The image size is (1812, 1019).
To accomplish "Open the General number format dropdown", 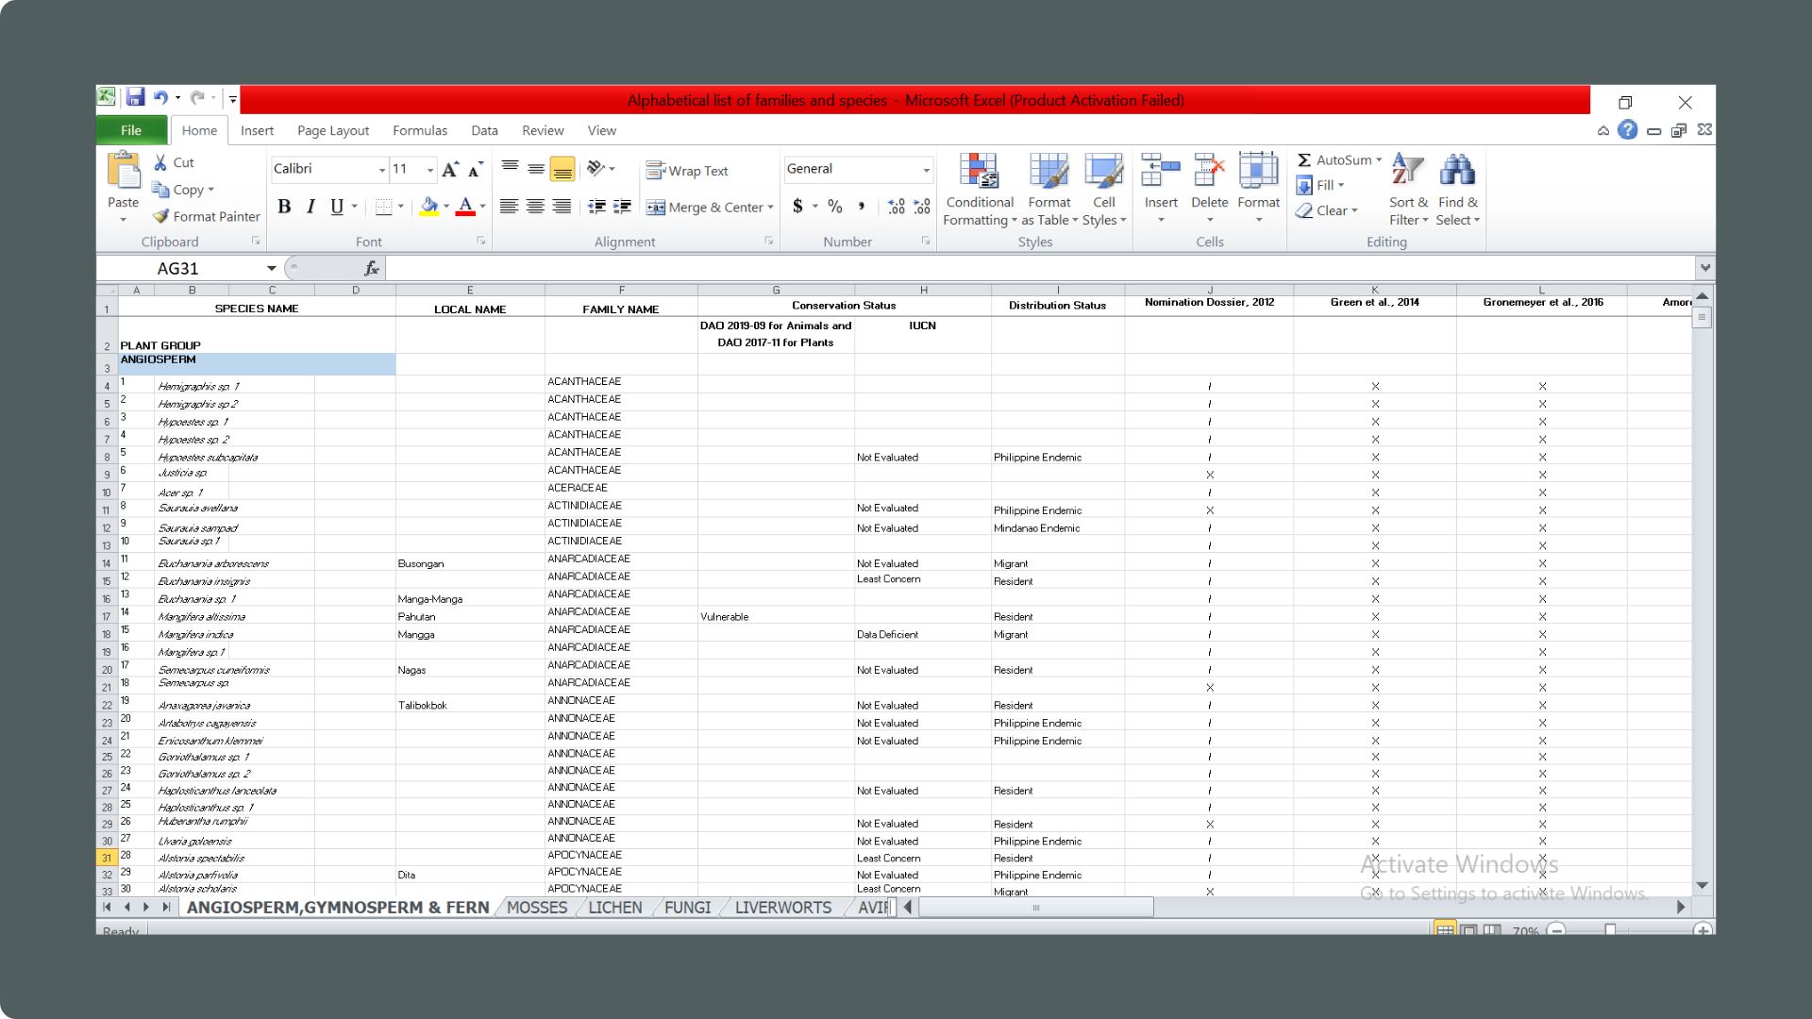I will [x=926, y=170].
